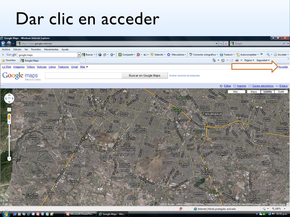Click the RSS feeds icon

coord(223,60)
